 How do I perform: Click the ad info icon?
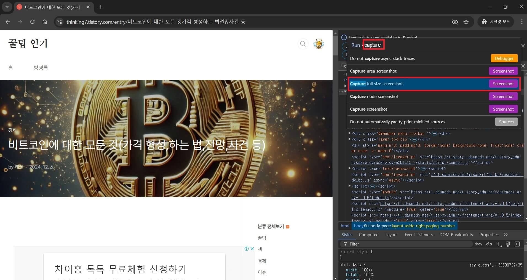[x=247, y=249]
